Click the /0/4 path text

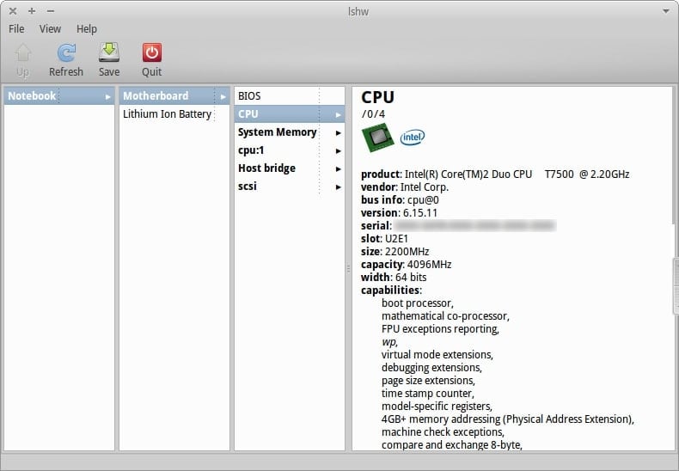pyautogui.click(x=373, y=114)
